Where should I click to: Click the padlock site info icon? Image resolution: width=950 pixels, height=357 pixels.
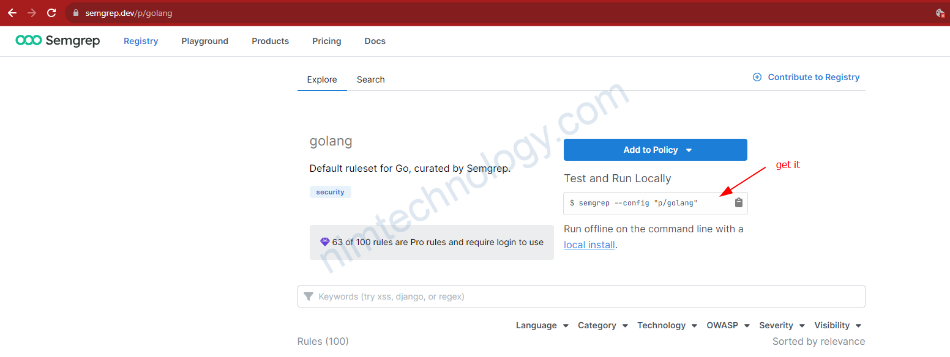76,13
